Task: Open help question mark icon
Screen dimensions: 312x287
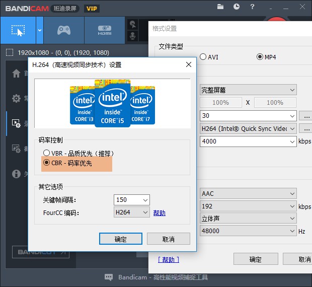Action: point(252,7)
